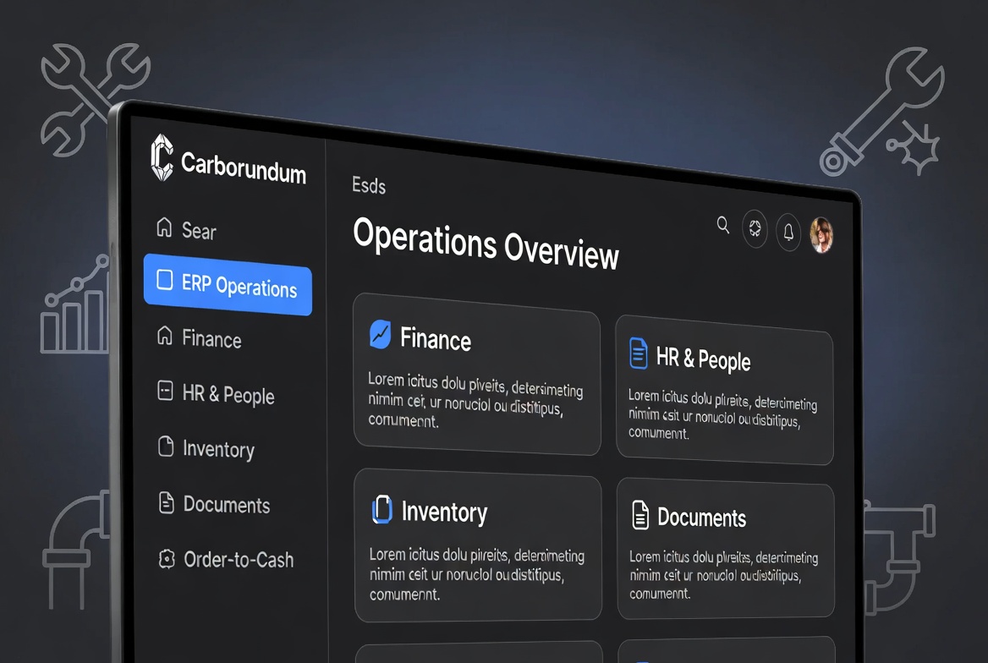The width and height of the screenshot is (988, 663).
Task: Click the Documents card description text
Action: pos(723,575)
